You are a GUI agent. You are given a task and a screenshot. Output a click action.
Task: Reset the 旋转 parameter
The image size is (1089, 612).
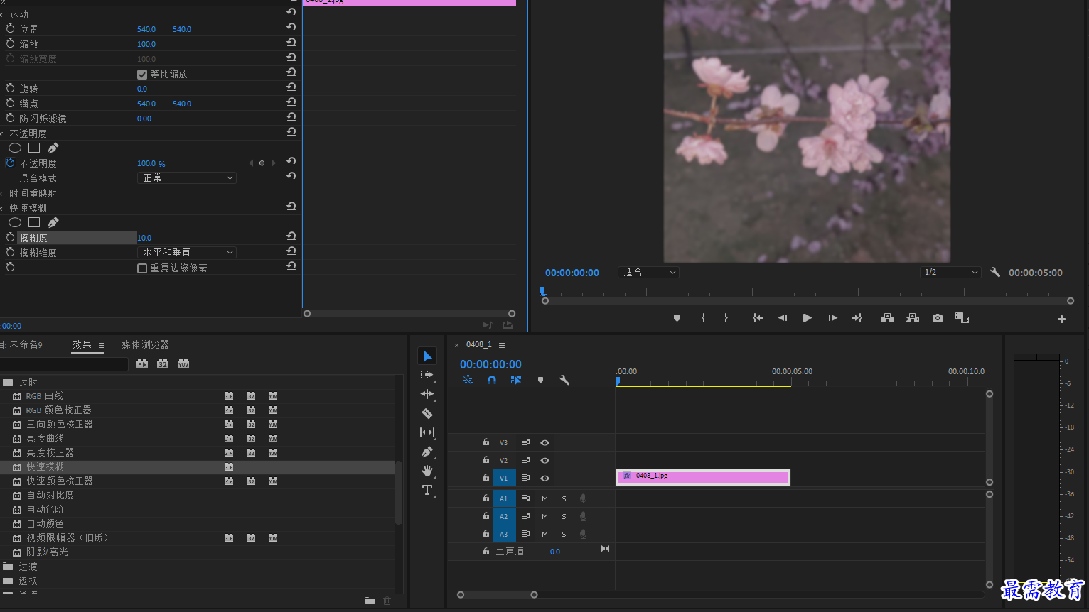click(291, 87)
